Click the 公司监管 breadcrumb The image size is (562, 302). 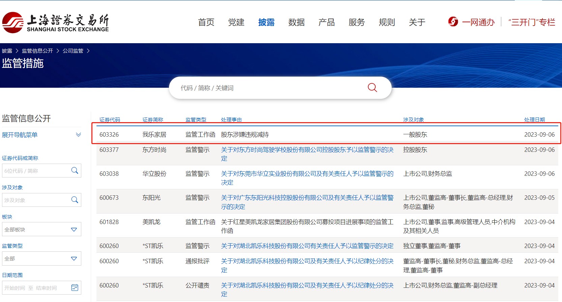point(73,51)
